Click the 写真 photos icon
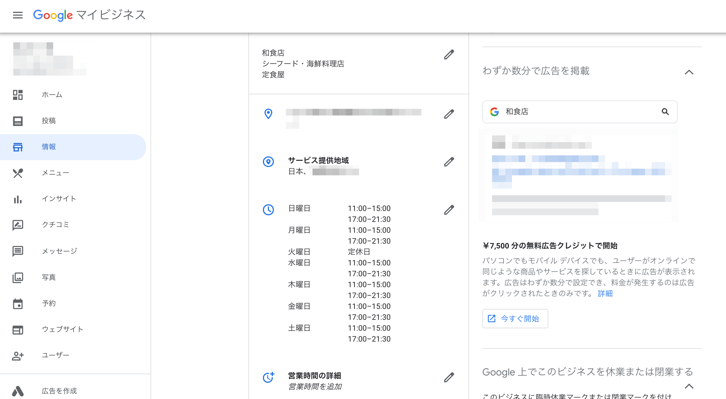726x399 pixels. (x=18, y=277)
